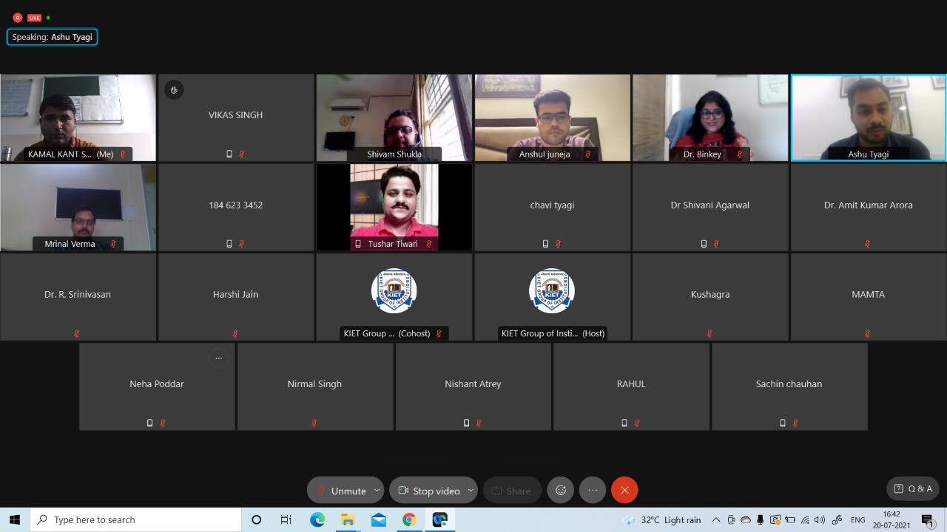
Task: Turn off camera with Stop video
Action: coord(428,491)
